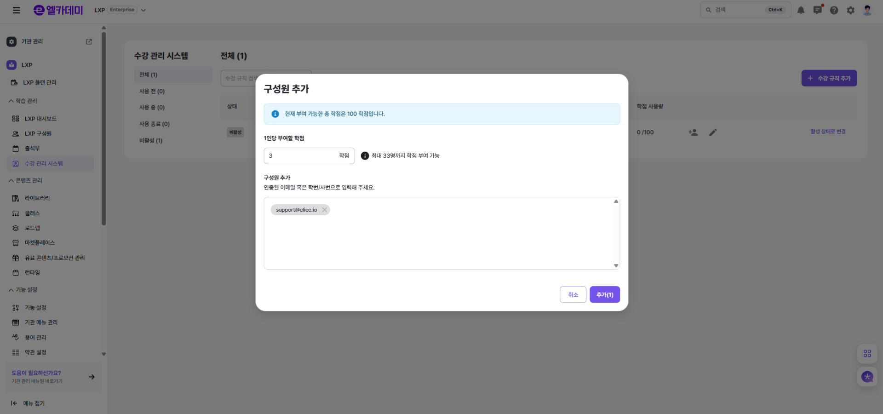Open the chat messages icon in the top bar
The height and width of the screenshot is (414, 883).
click(x=818, y=10)
